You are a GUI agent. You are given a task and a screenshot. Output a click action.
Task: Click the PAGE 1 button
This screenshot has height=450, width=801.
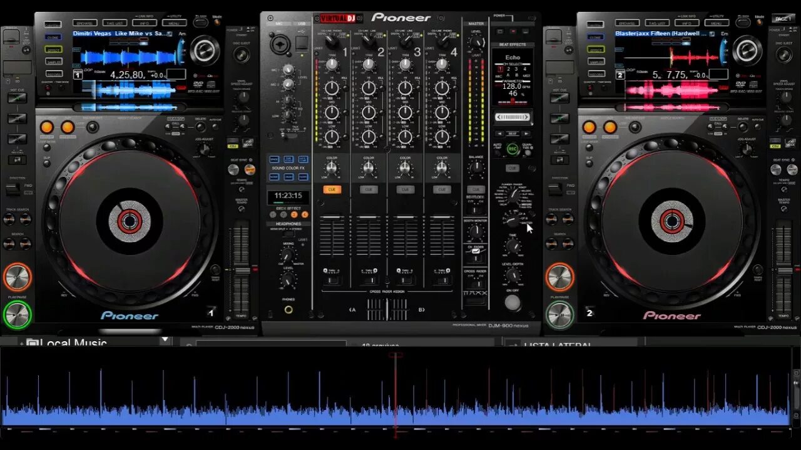(783, 19)
